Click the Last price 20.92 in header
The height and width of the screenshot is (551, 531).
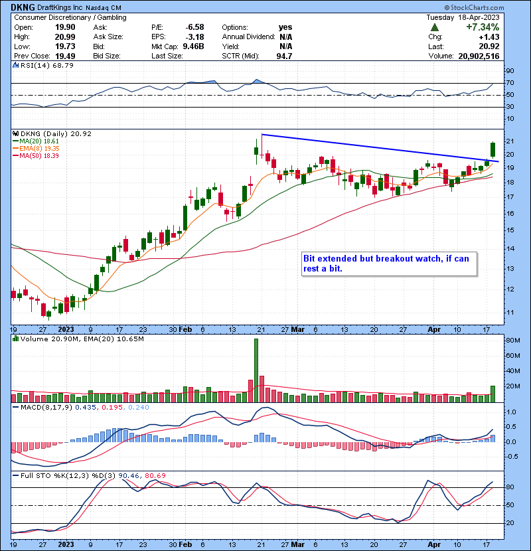(489, 46)
